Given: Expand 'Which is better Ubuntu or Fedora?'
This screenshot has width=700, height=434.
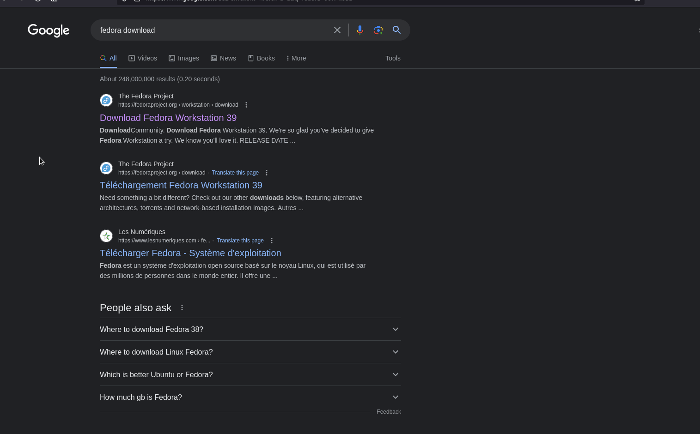Looking at the screenshot, I should tap(250, 374).
